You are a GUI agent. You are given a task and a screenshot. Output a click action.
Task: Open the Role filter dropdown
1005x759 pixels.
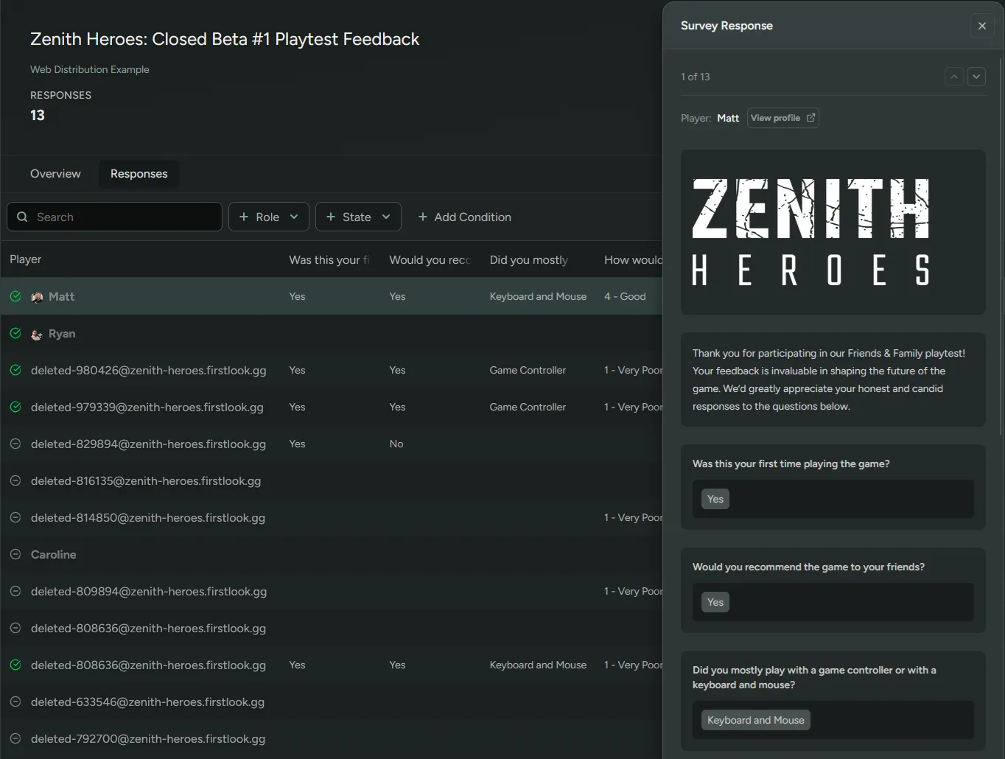268,217
